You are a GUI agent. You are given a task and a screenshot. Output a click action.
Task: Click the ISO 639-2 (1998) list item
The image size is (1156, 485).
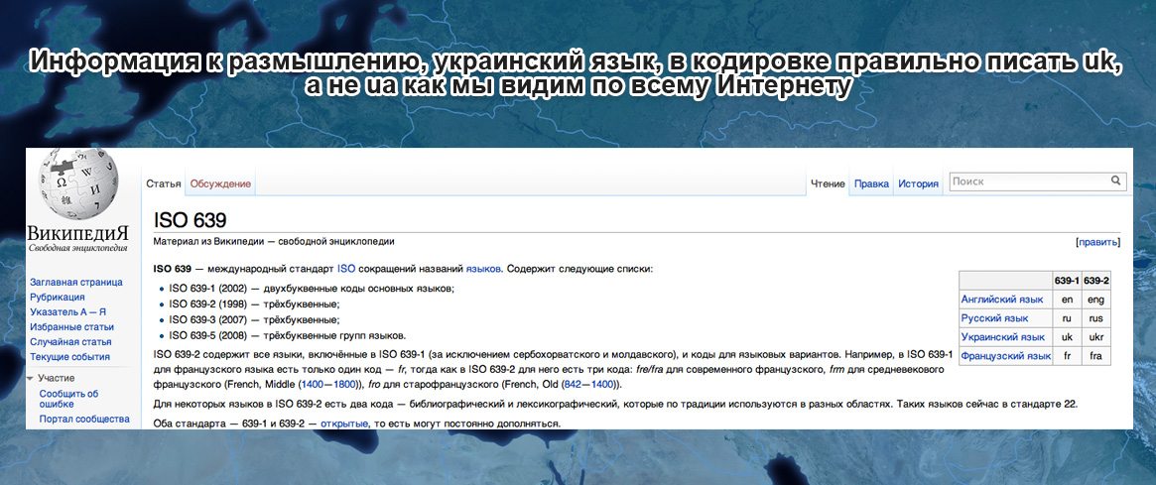click(254, 303)
